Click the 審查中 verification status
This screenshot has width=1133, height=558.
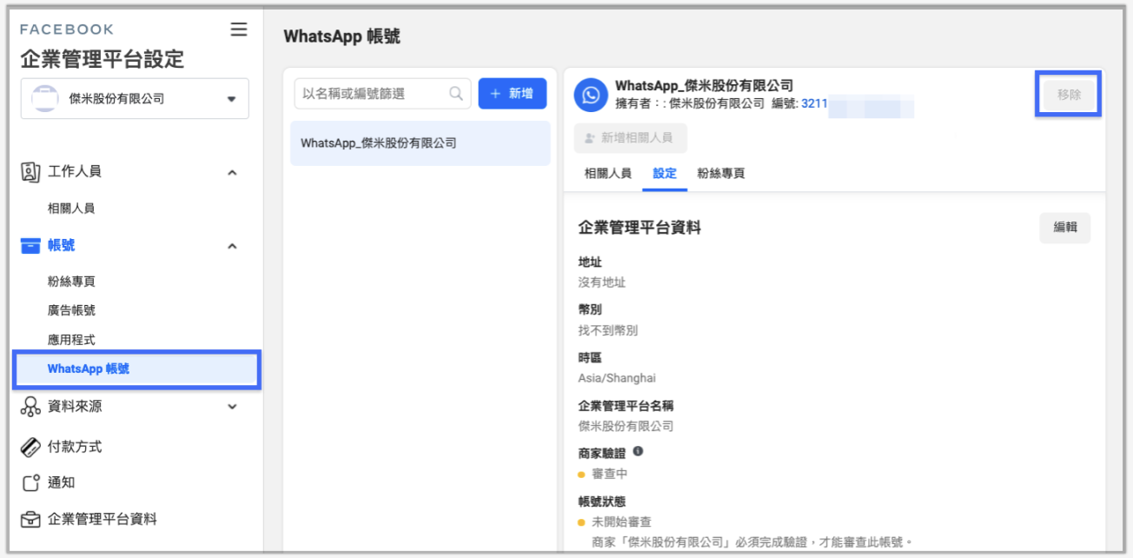pyautogui.click(x=609, y=474)
